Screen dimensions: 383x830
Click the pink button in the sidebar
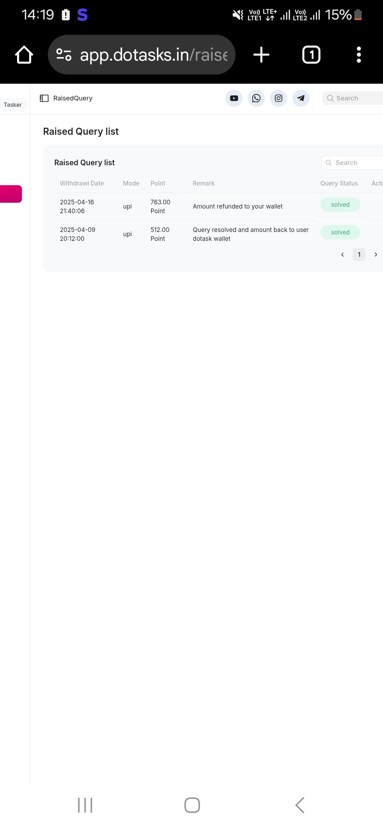coord(11,194)
